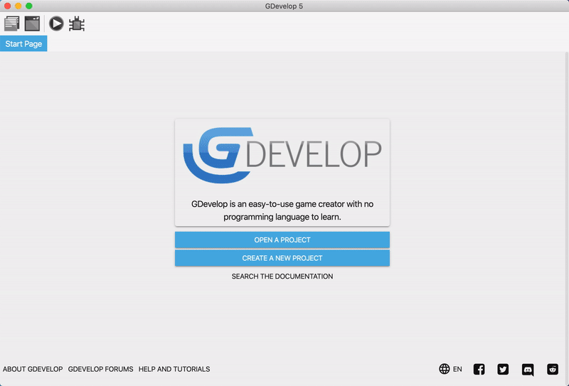
Task: Open GDevelop's Facebook page icon
Action: pos(479,369)
